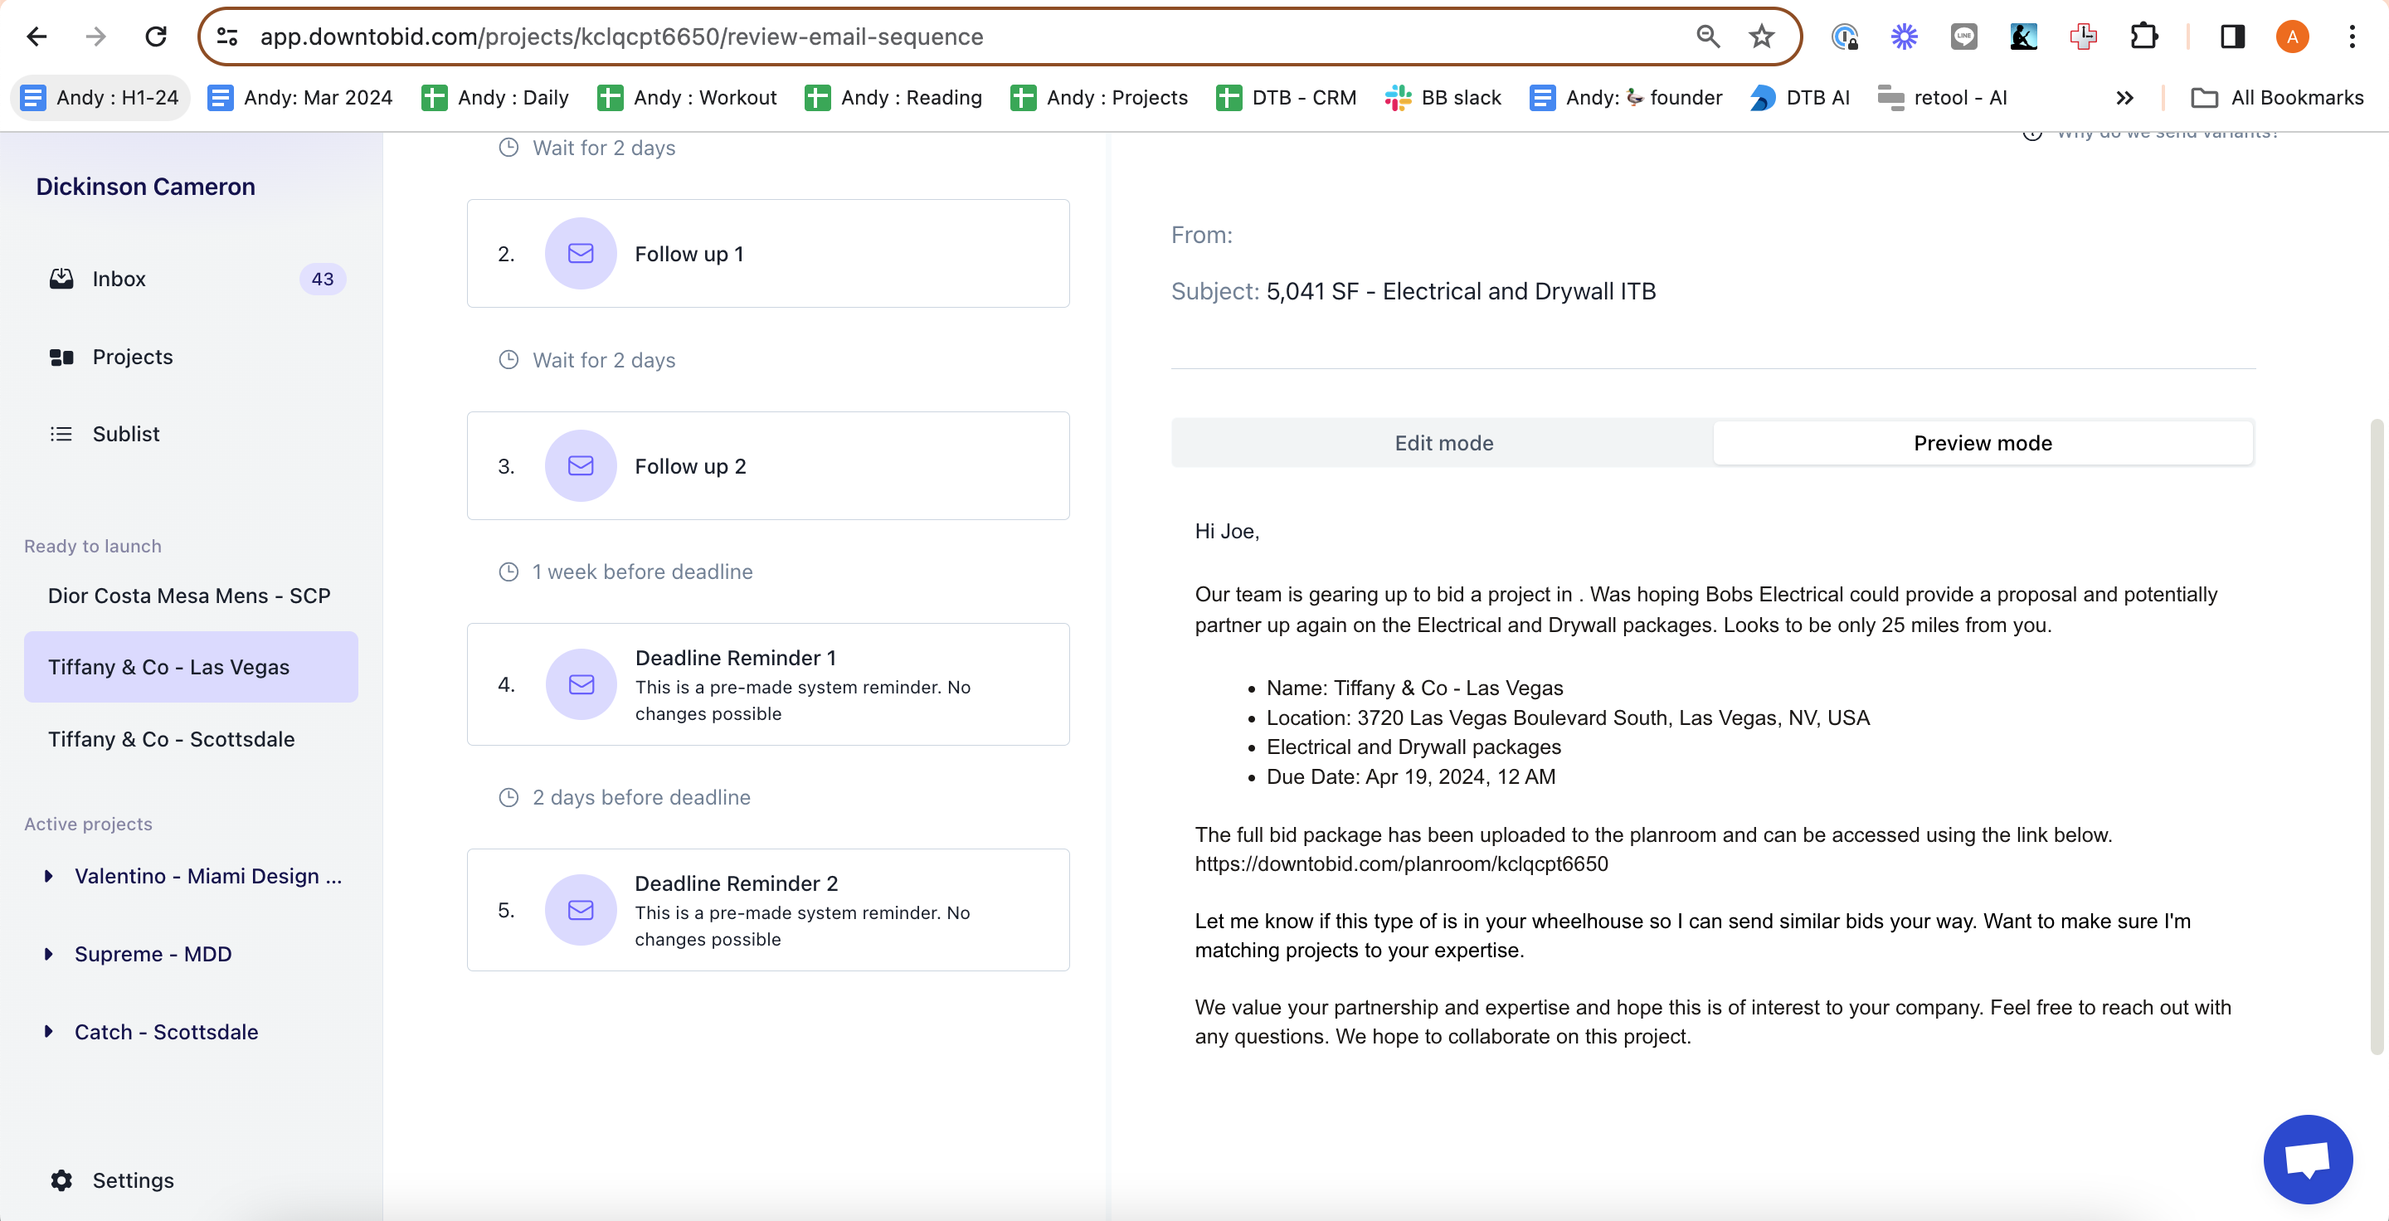Bookmark page with the star icon
2389x1221 pixels.
(1760, 37)
